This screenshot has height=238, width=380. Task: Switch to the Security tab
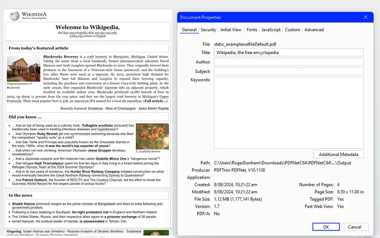click(x=208, y=30)
